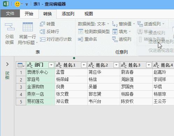Click the 逆透视列 unpivot icon
174x136 pixels.
coord(140,24)
